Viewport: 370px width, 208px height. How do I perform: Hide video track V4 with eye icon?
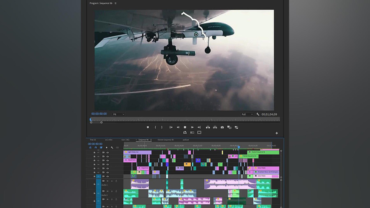108,164
